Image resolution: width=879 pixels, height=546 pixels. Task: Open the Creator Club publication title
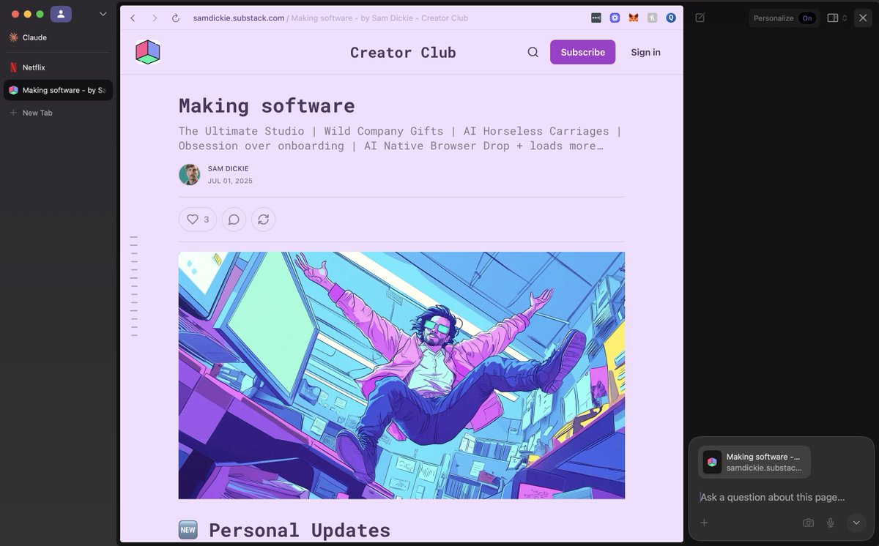[x=403, y=52]
